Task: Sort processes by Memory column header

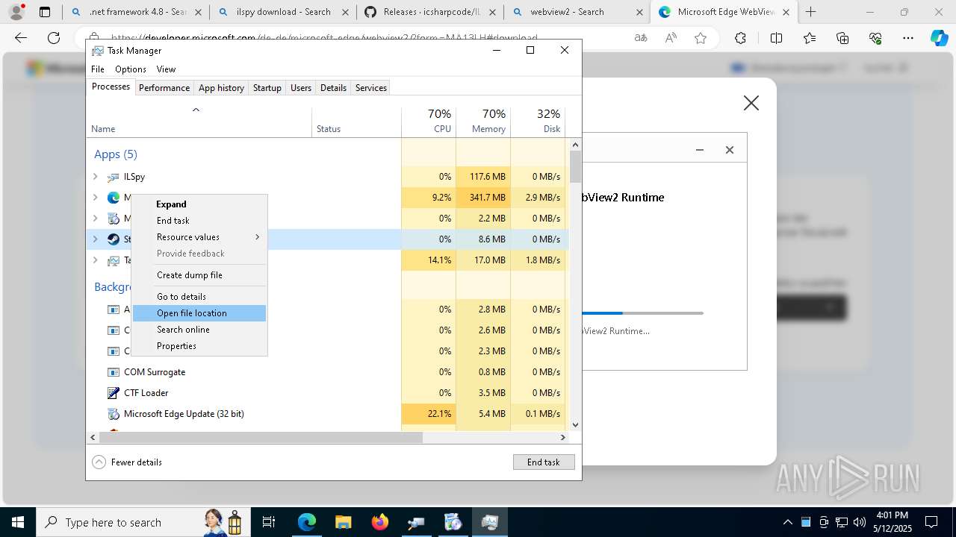Action: pyautogui.click(x=483, y=122)
